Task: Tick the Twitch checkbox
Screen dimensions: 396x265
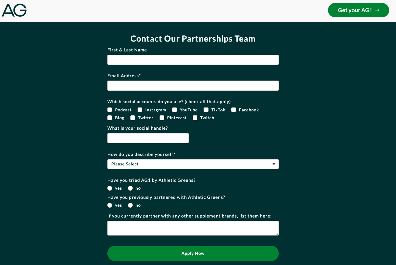Action: tap(195, 118)
